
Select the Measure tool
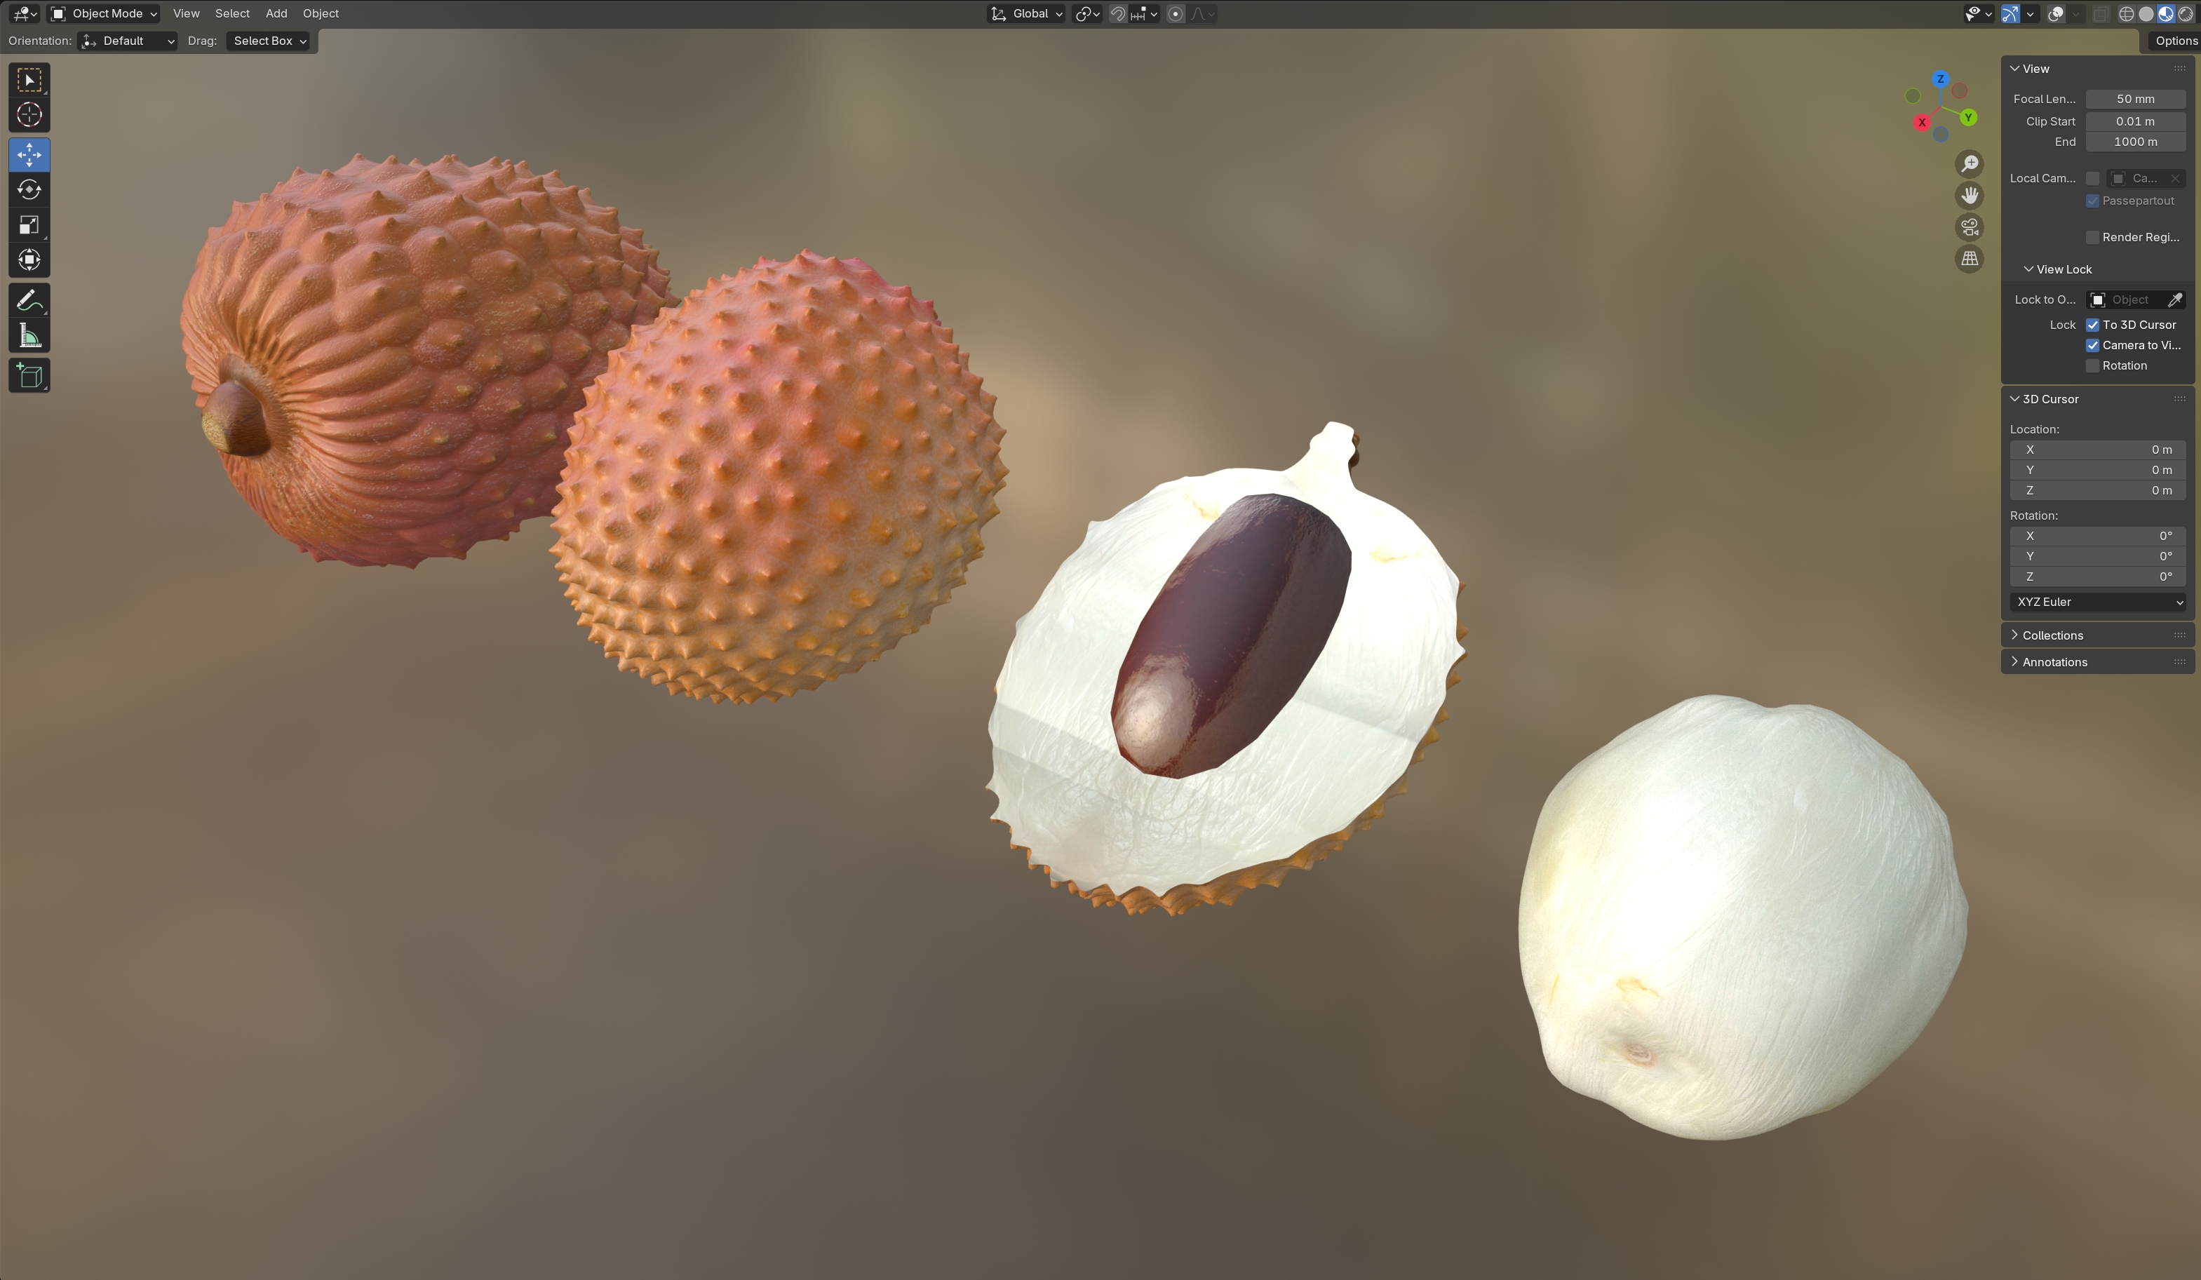click(29, 336)
